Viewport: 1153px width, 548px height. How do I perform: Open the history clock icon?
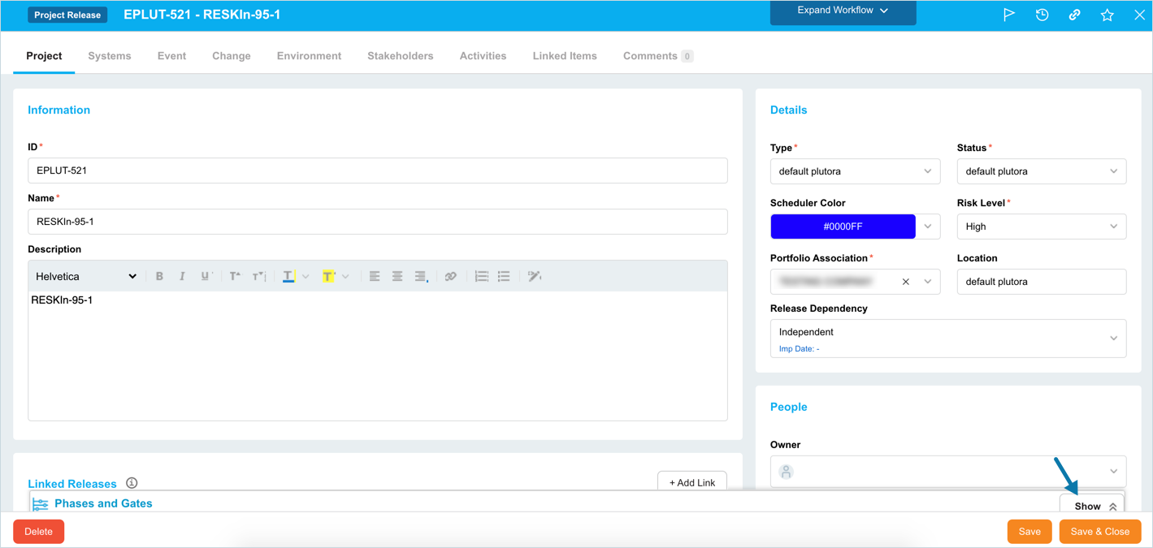point(1042,15)
